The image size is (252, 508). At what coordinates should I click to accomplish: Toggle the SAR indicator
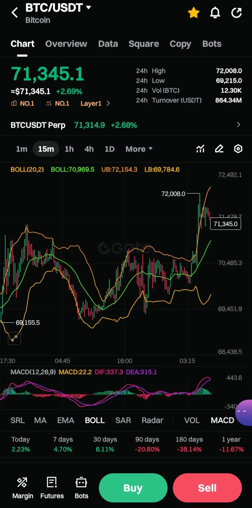[123, 420]
